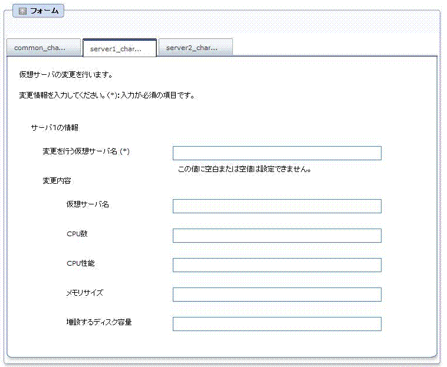Click the CPU数 label

(x=77, y=234)
